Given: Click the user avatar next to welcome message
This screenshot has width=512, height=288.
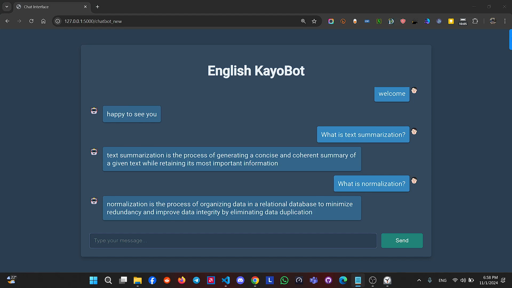Looking at the screenshot, I should click(414, 90).
